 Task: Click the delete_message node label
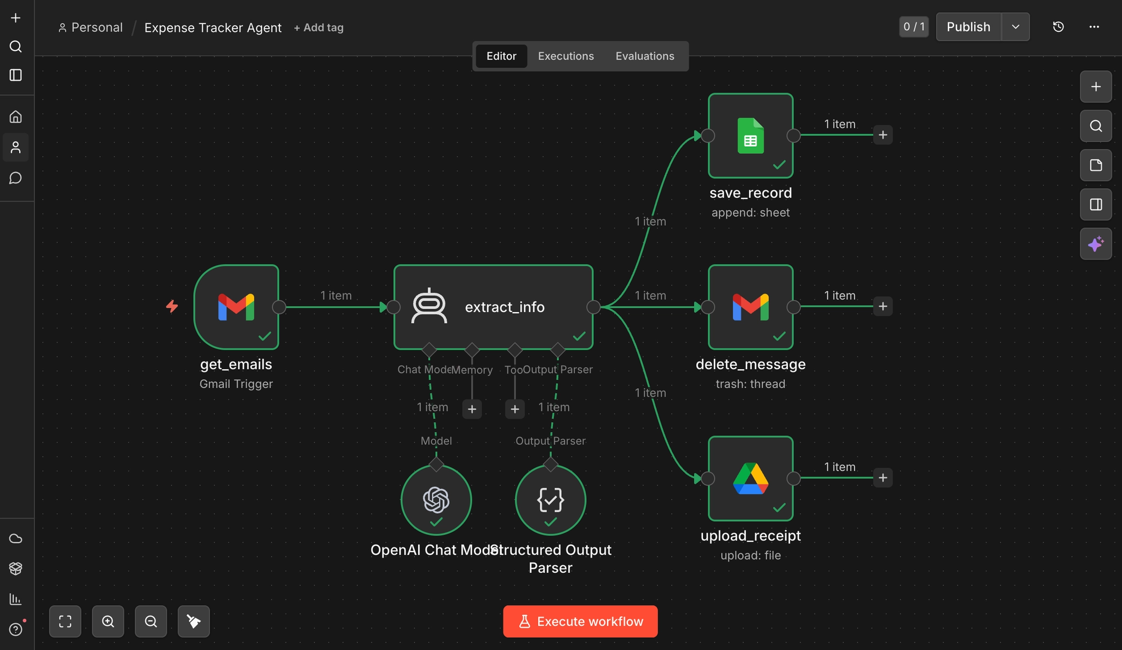(x=751, y=364)
